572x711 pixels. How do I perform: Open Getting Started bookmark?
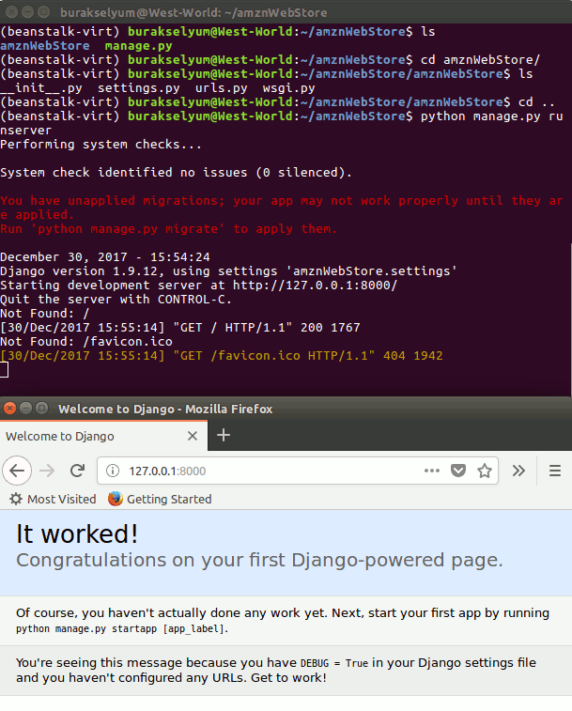[x=160, y=499]
